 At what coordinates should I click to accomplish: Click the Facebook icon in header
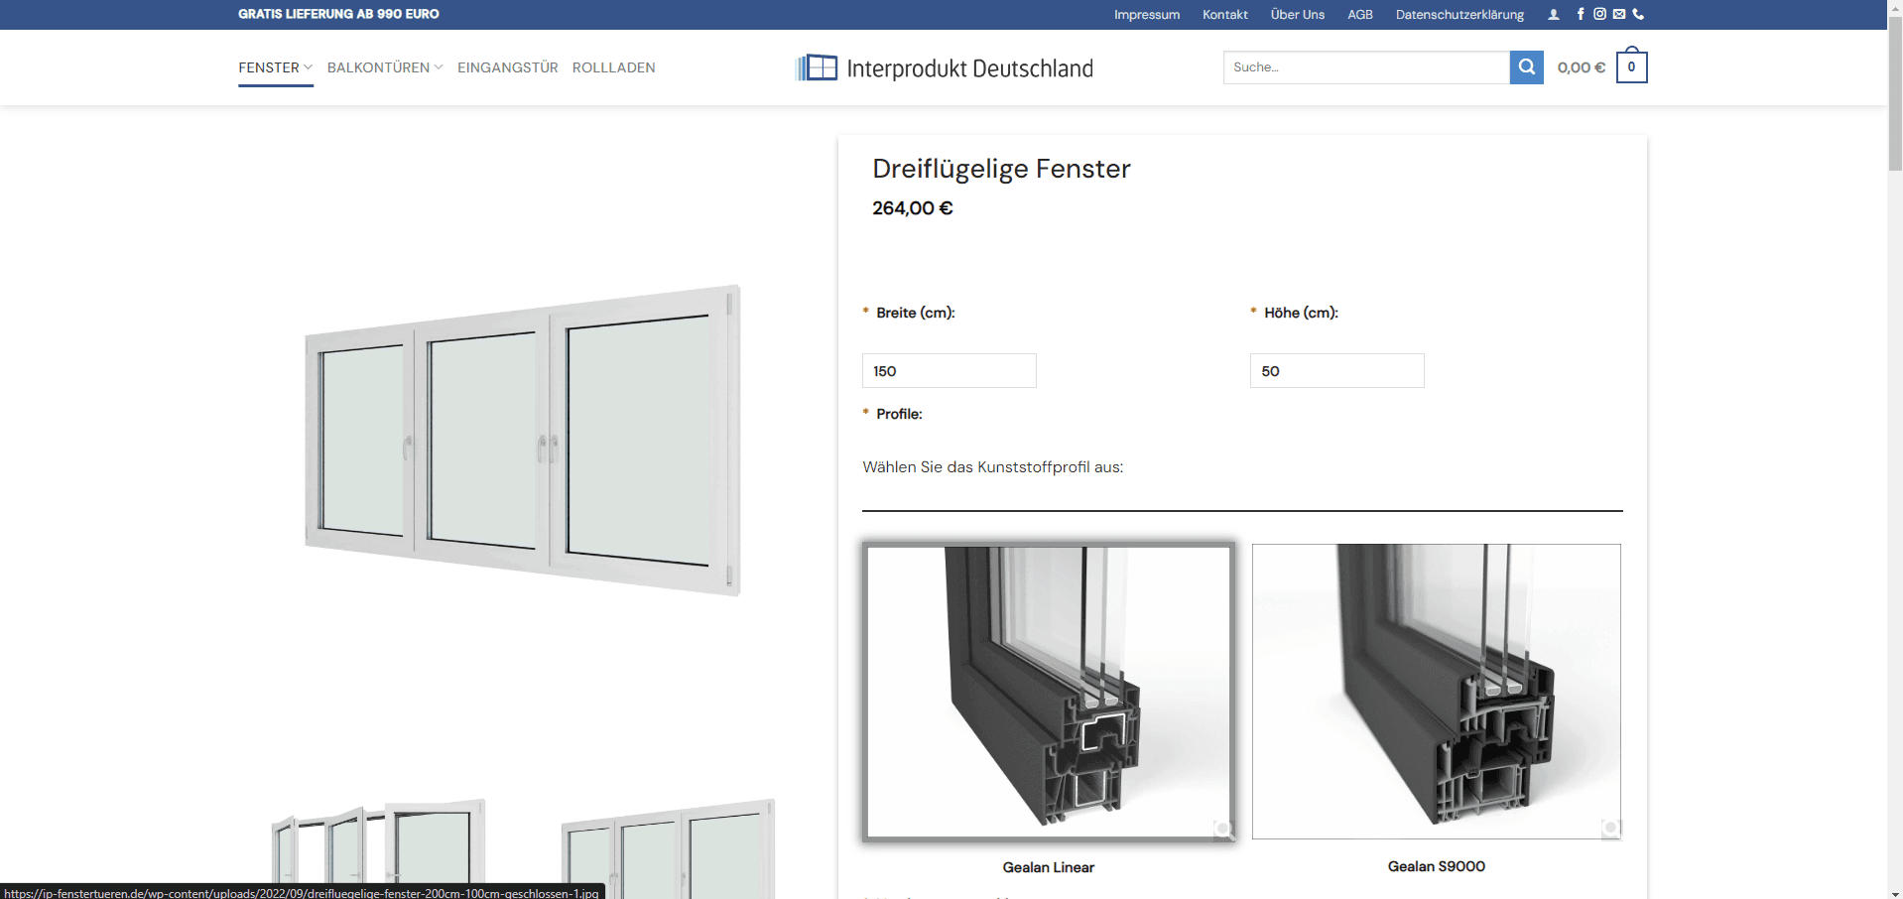click(1581, 14)
